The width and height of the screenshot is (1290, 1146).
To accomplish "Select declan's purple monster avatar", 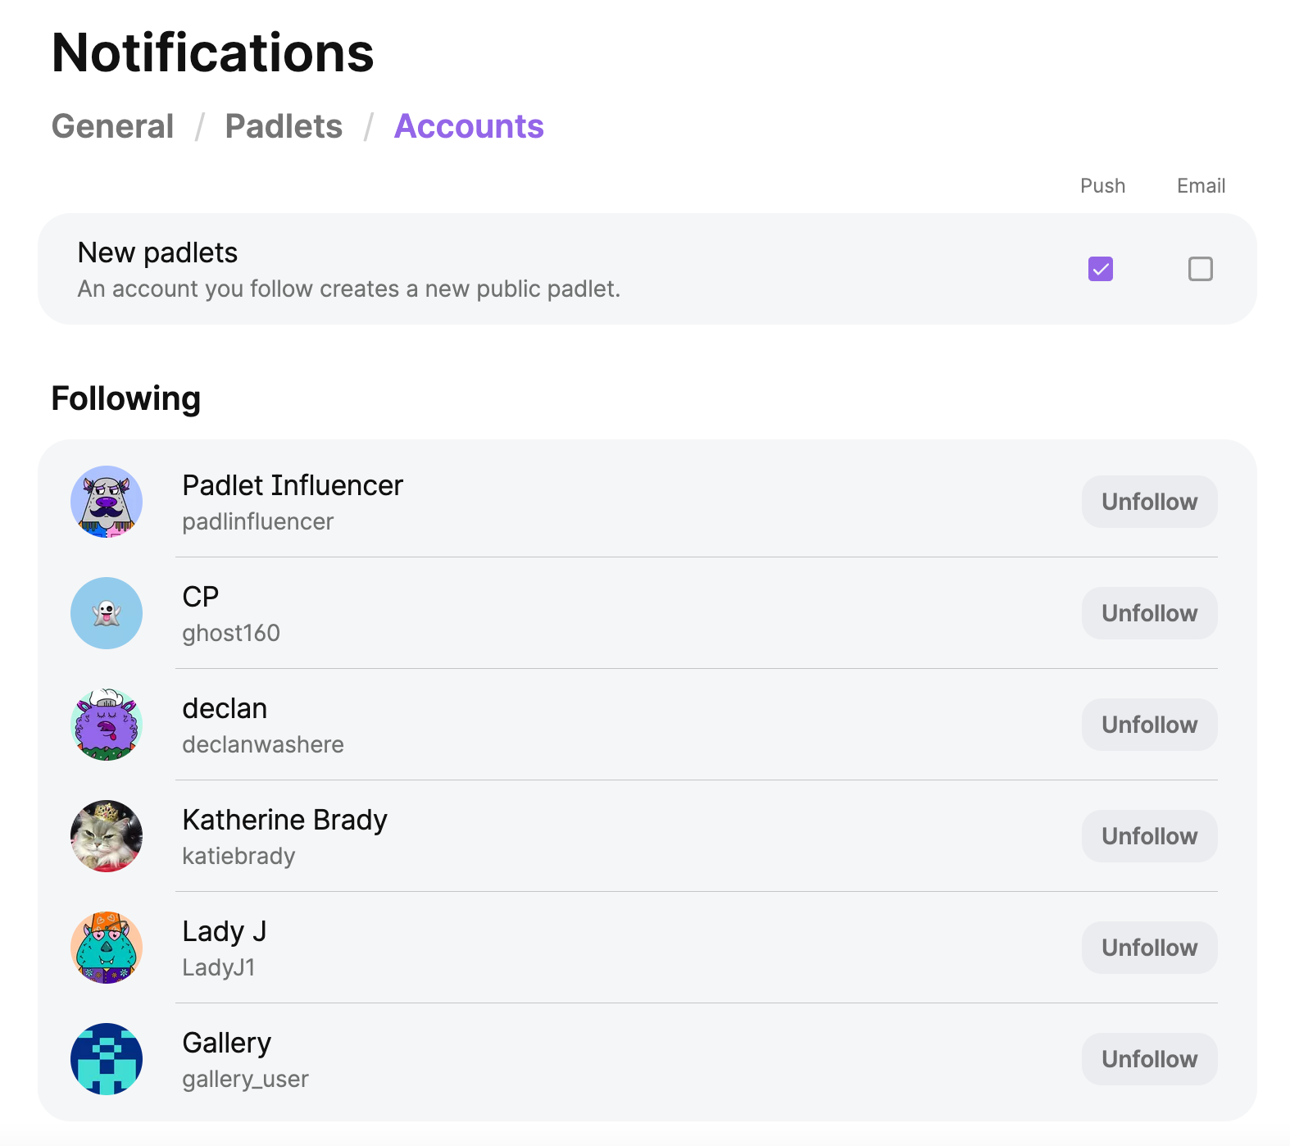I will [x=107, y=724].
